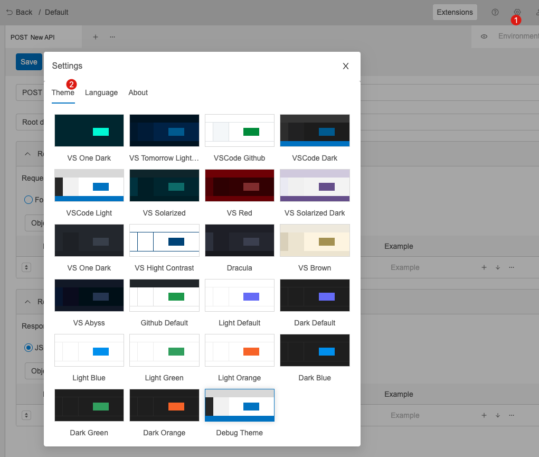539x457 pixels.
Task: Select the VS Tomorrow Light theme thumbnail
Action: pos(164,130)
